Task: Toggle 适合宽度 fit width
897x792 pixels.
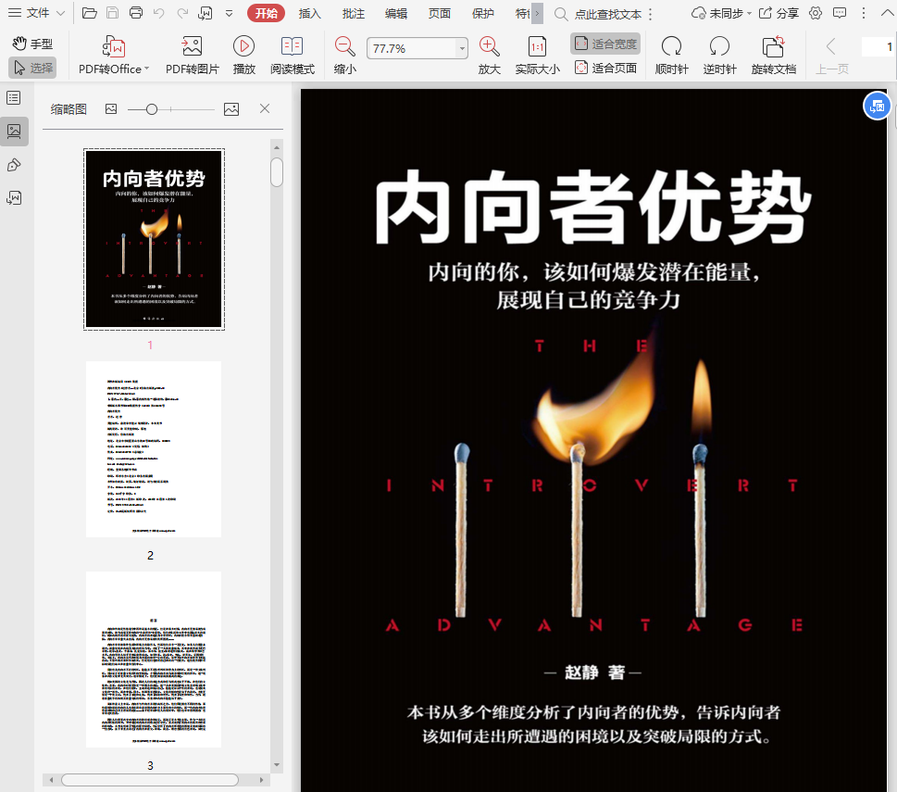Action: 605,44
